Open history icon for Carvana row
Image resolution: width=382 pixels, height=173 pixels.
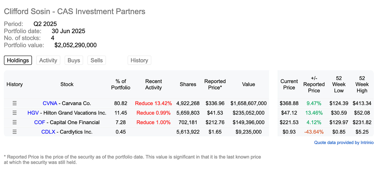[x=15, y=103]
